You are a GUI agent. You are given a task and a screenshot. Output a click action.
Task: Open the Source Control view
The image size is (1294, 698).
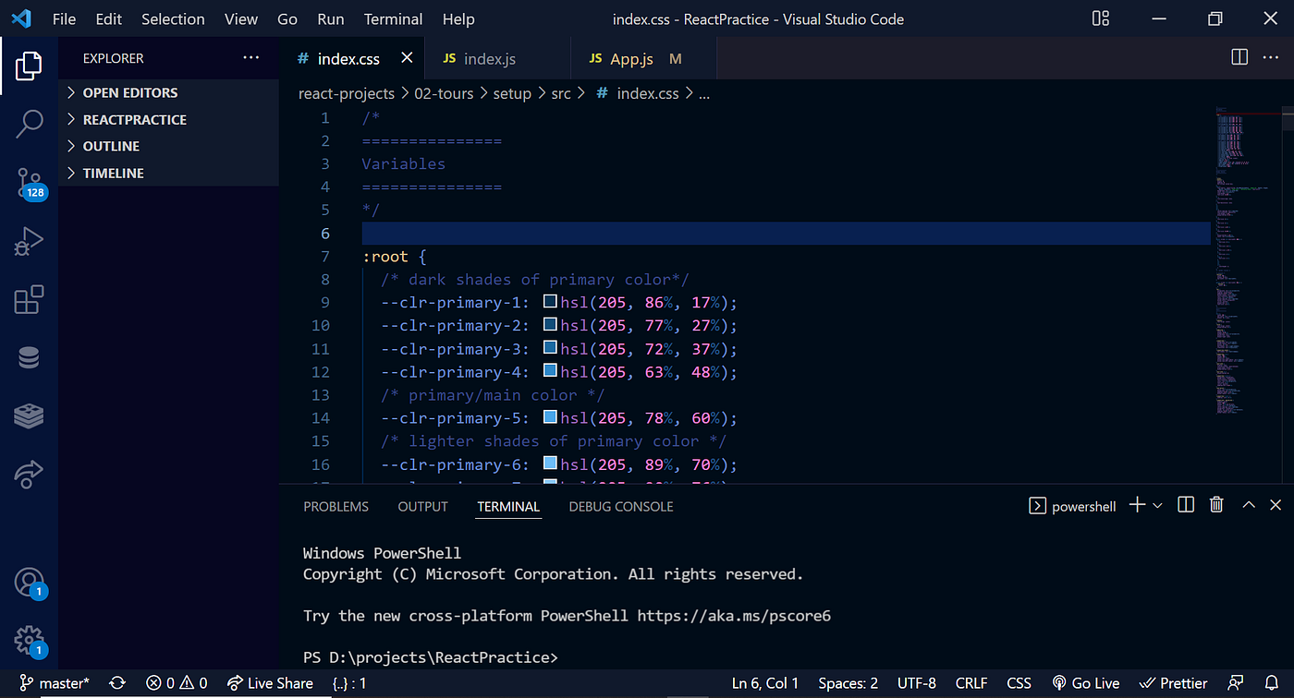point(29,183)
